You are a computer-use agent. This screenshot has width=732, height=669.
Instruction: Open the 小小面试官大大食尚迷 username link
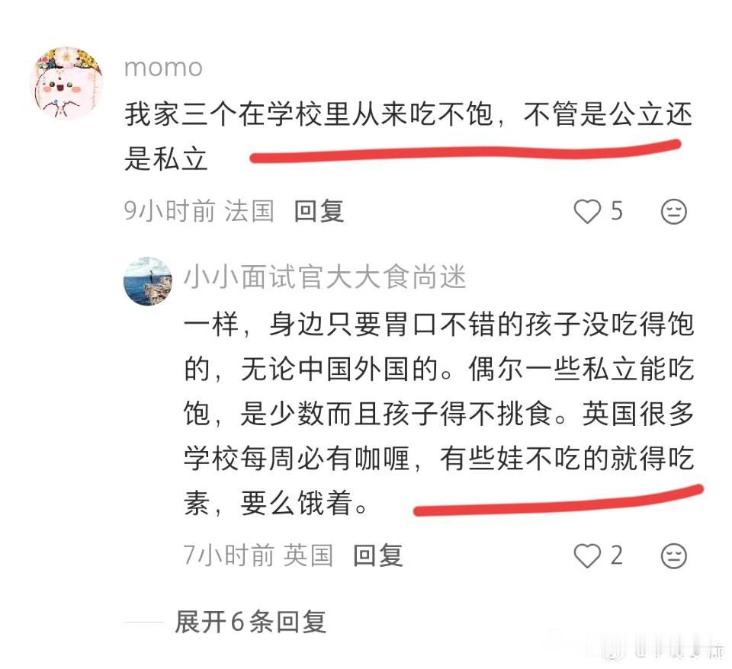[x=325, y=277]
